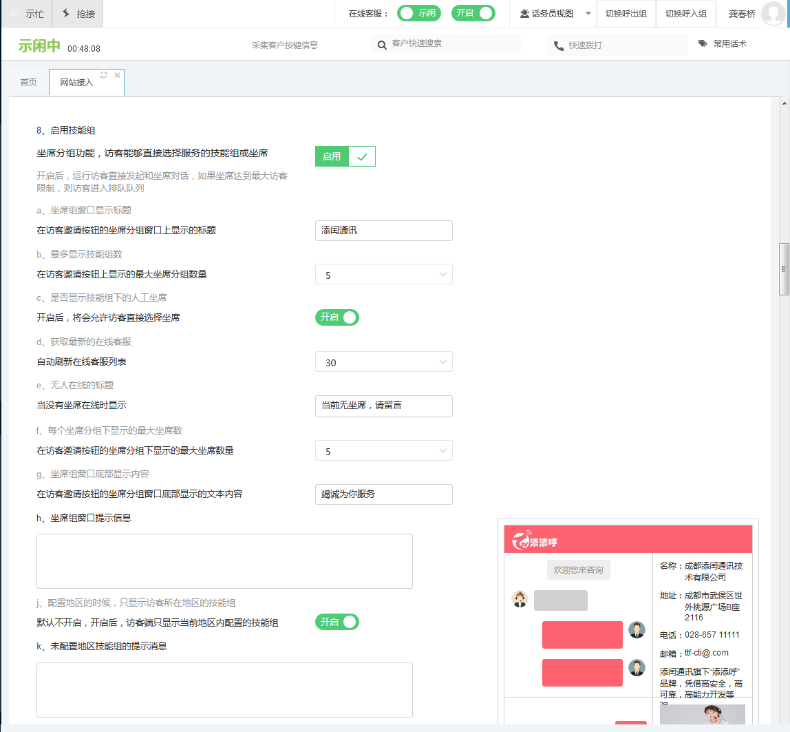Click the 8、启用技能组 heading text

click(x=65, y=131)
